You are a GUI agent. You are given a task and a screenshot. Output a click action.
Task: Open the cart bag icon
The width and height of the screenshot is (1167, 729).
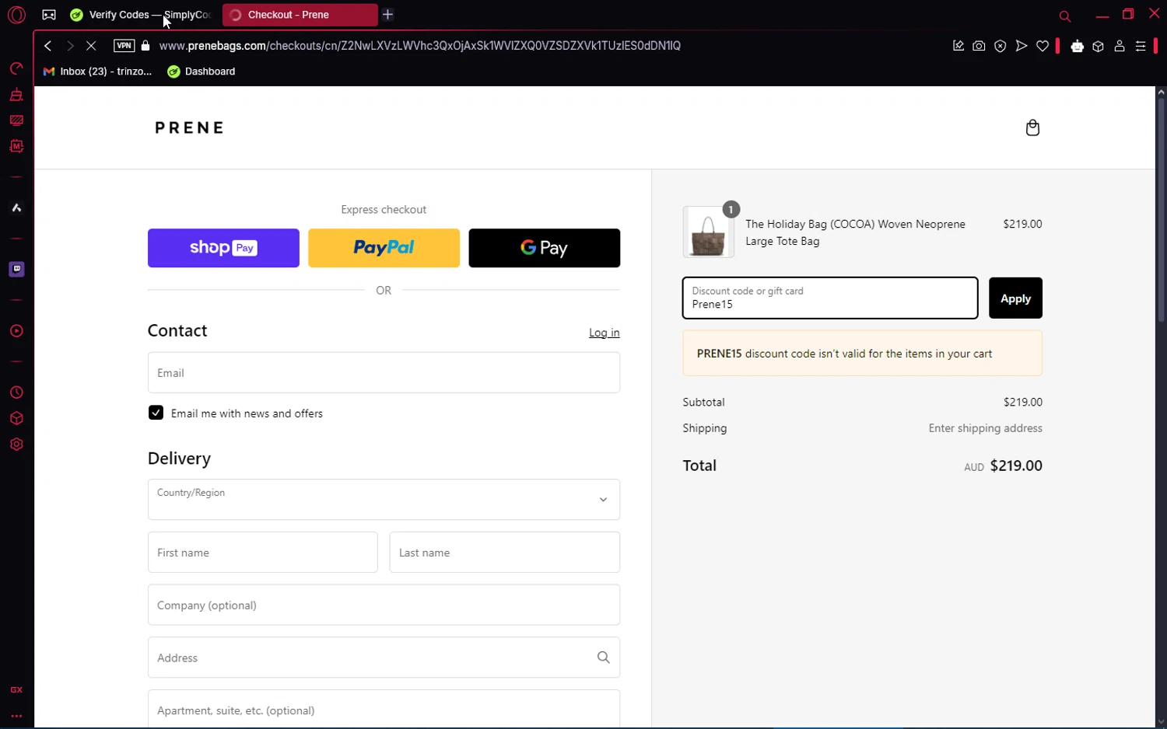1032,127
